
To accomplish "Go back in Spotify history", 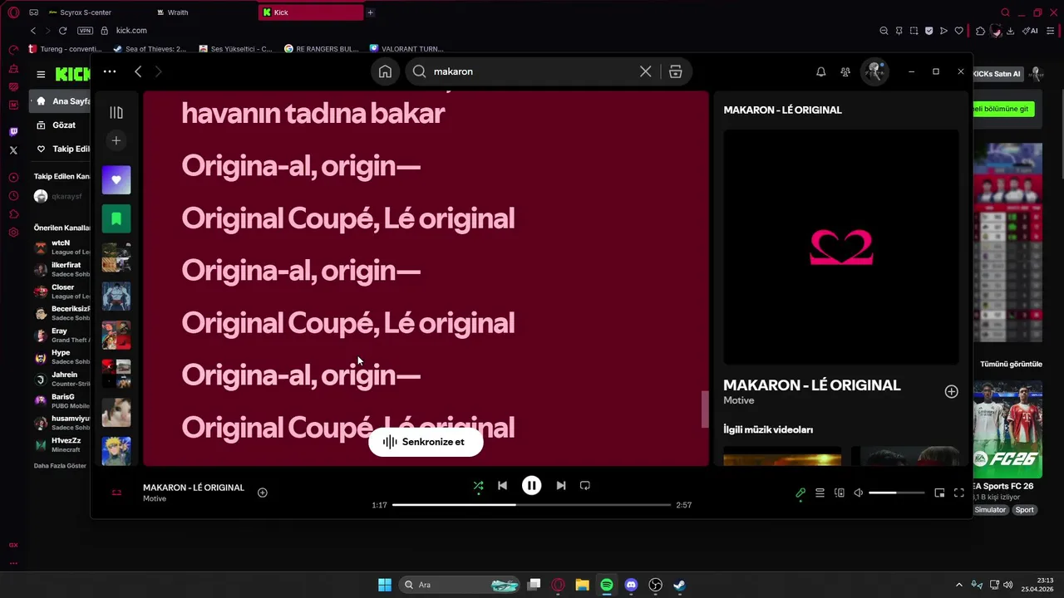I will (138, 71).
